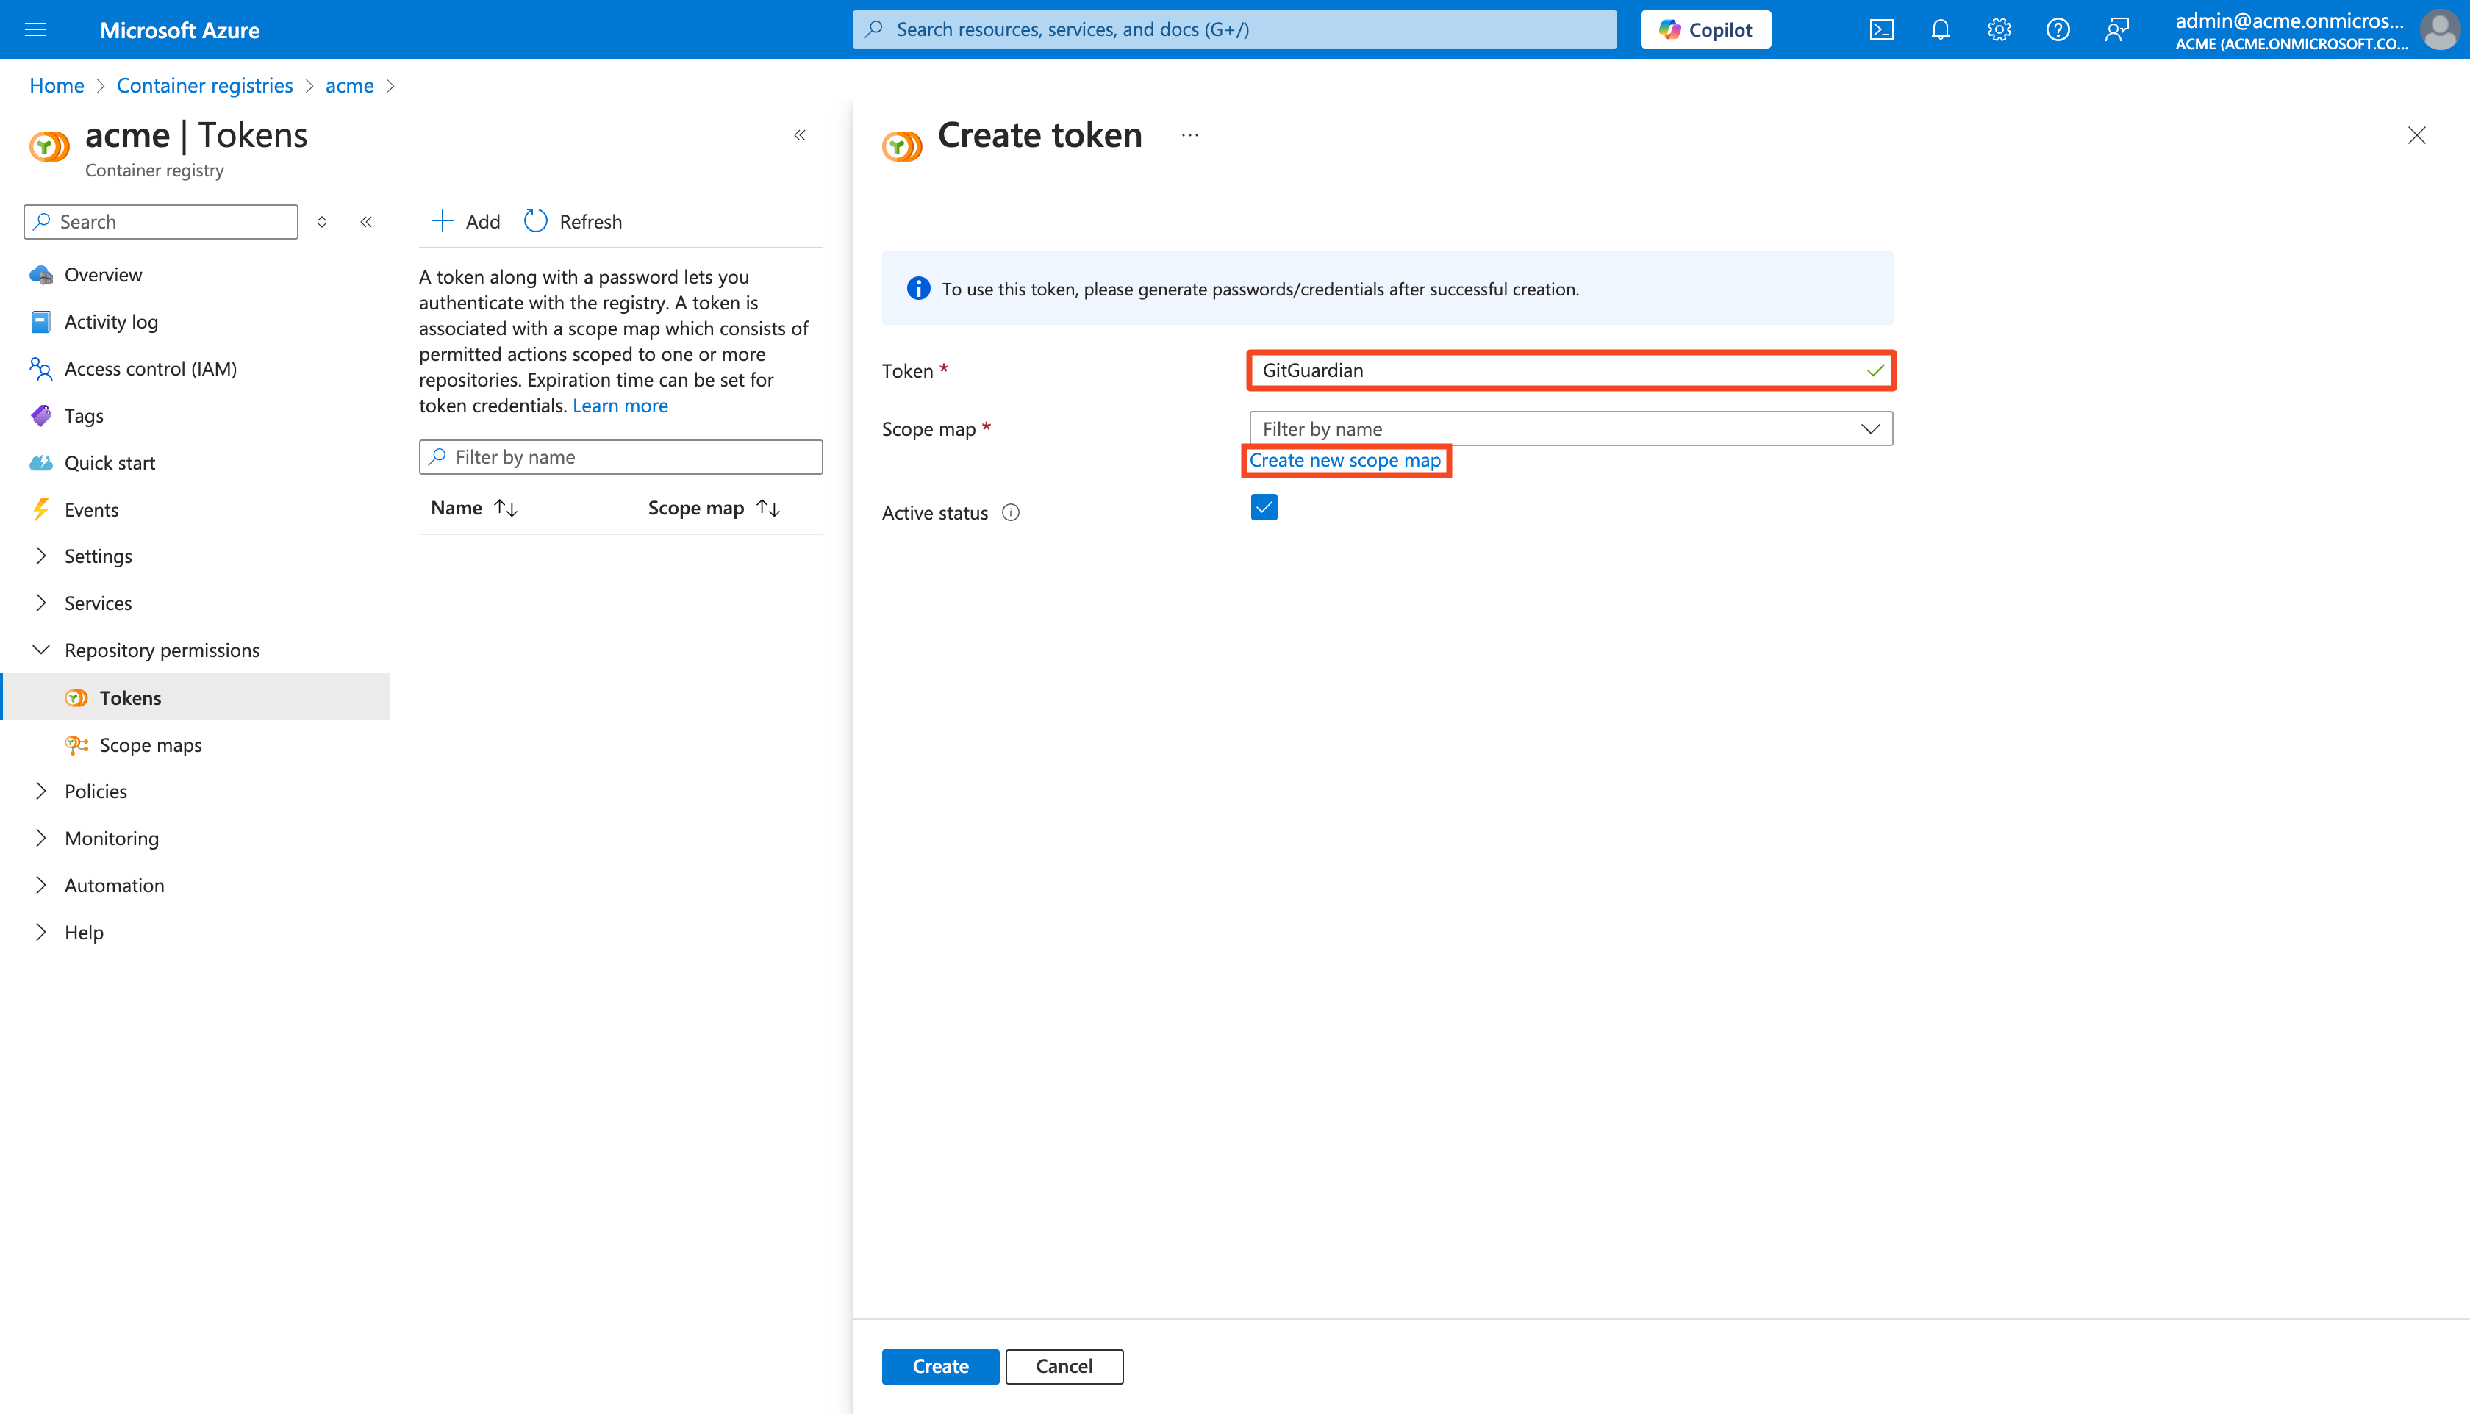2470x1414 pixels.
Task: Sort tokens by Scope map column
Action: (714, 508)
